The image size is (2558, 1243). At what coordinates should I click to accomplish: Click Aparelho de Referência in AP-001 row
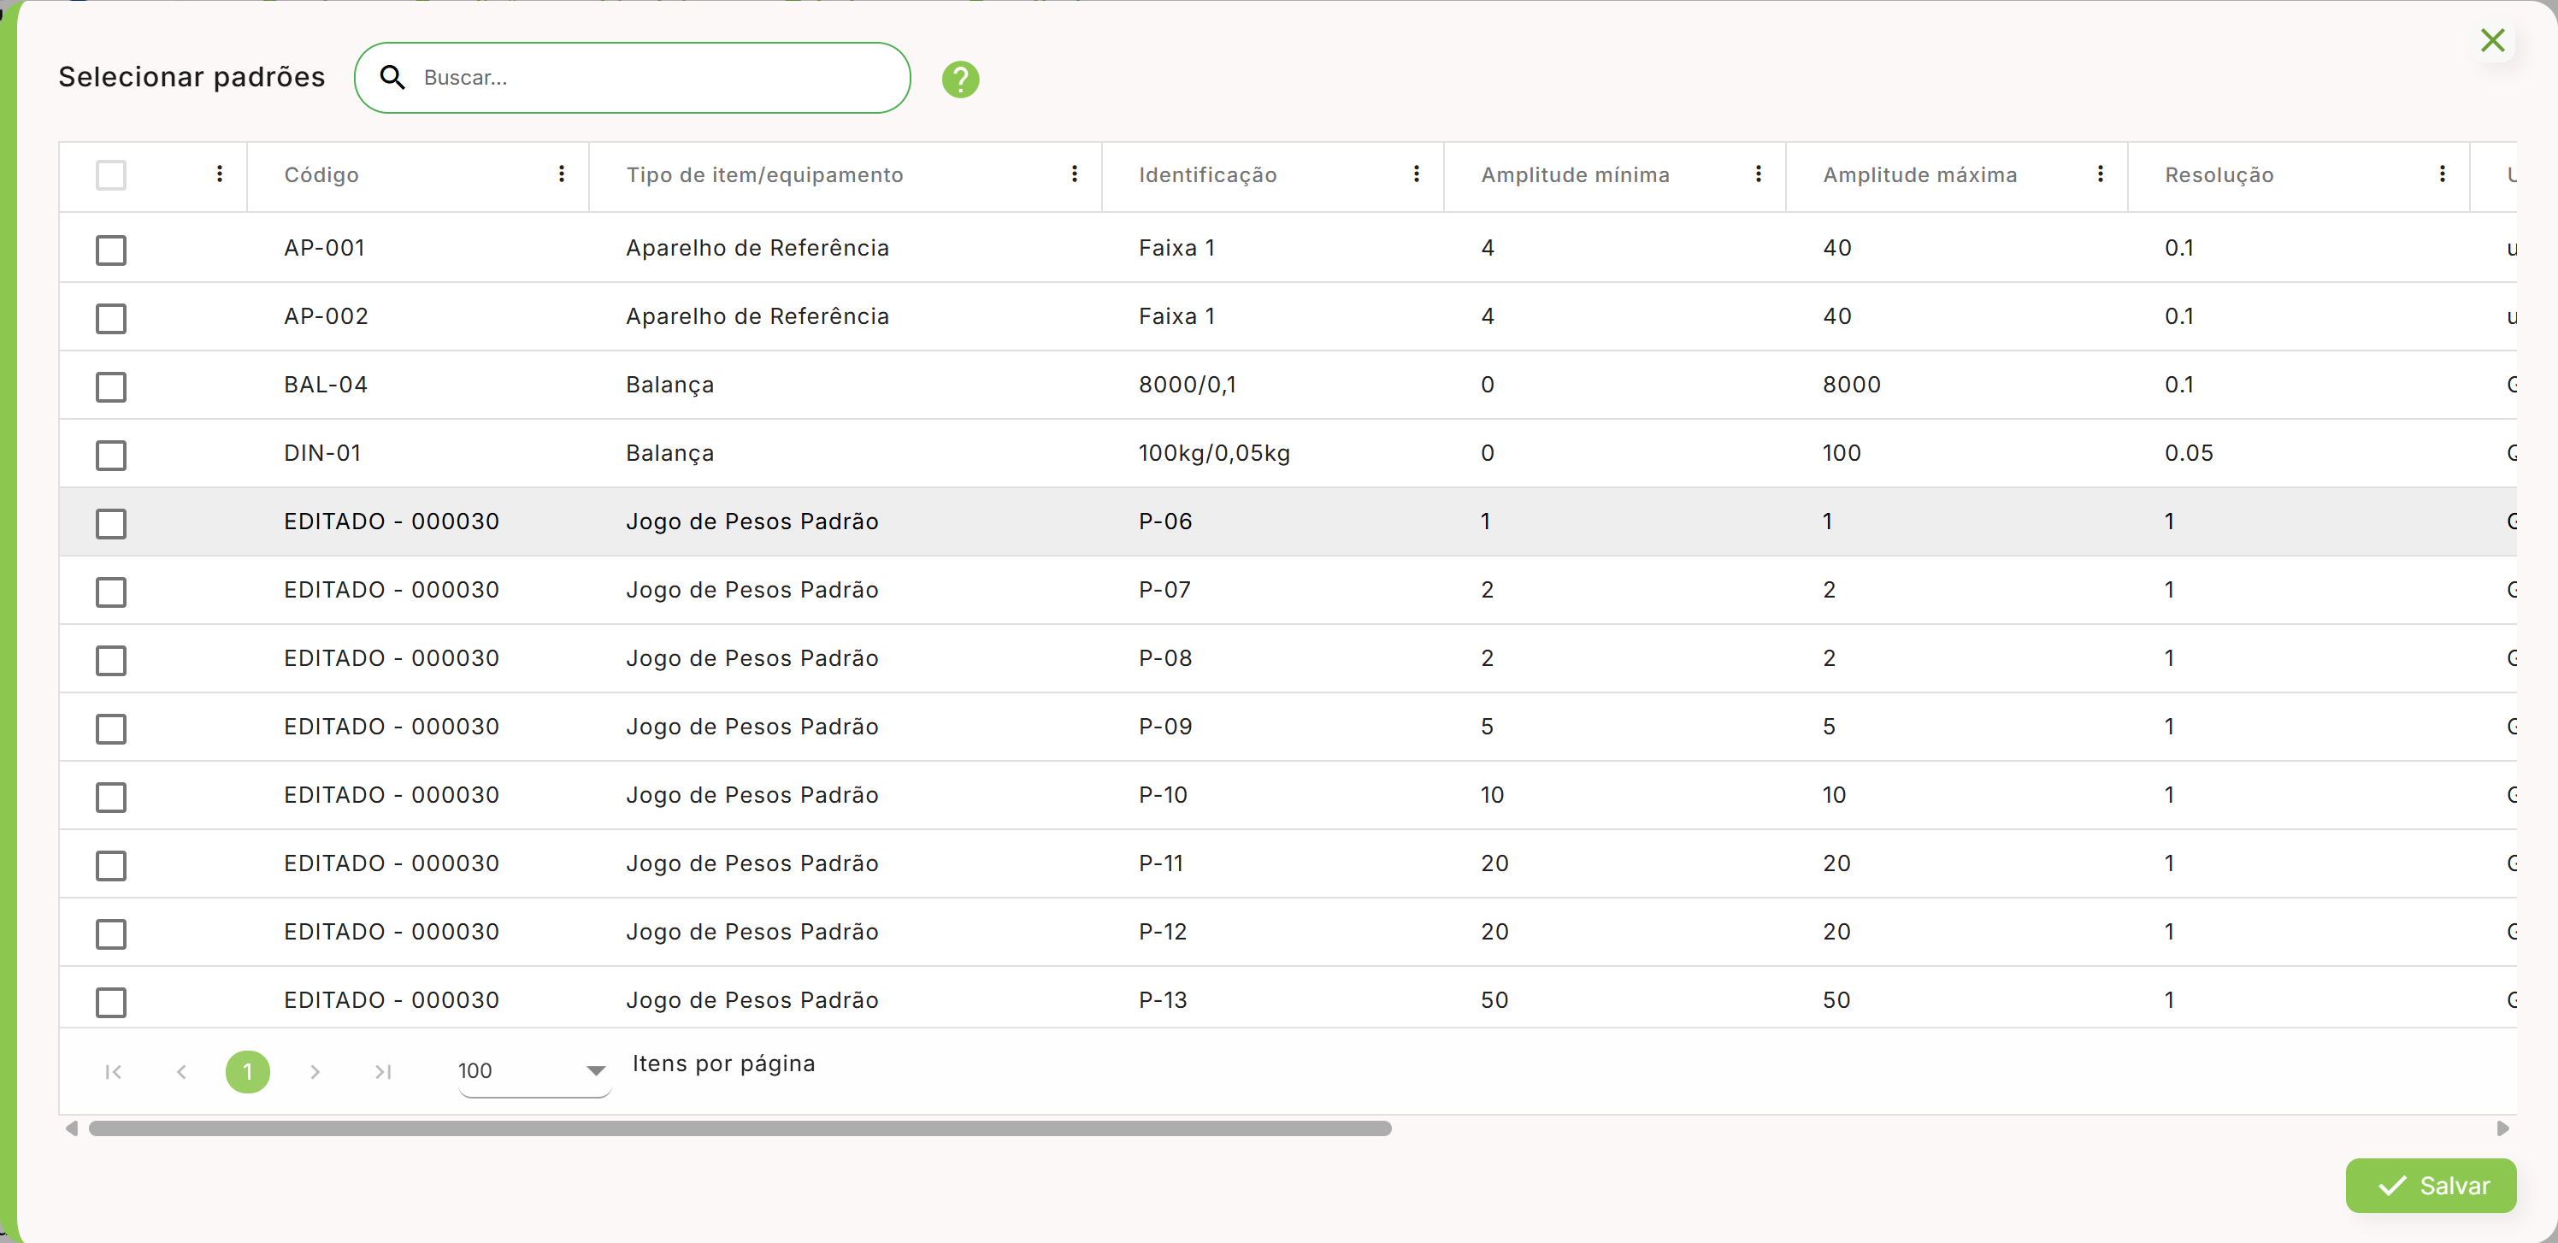coord(757,248)
